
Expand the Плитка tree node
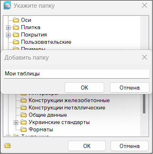(8, 28)
